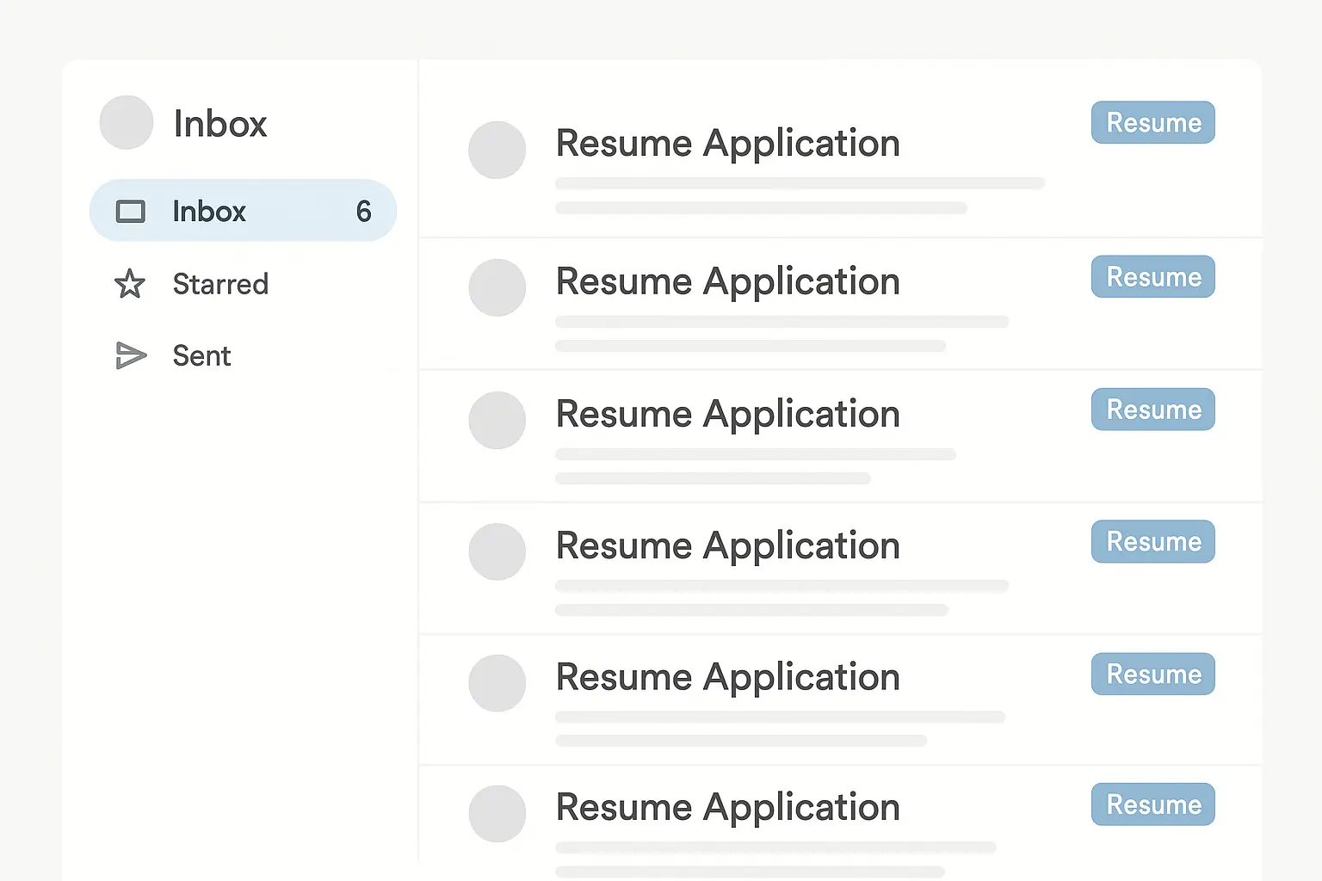Select the fourth email's sender avatar

click(497, 551)
